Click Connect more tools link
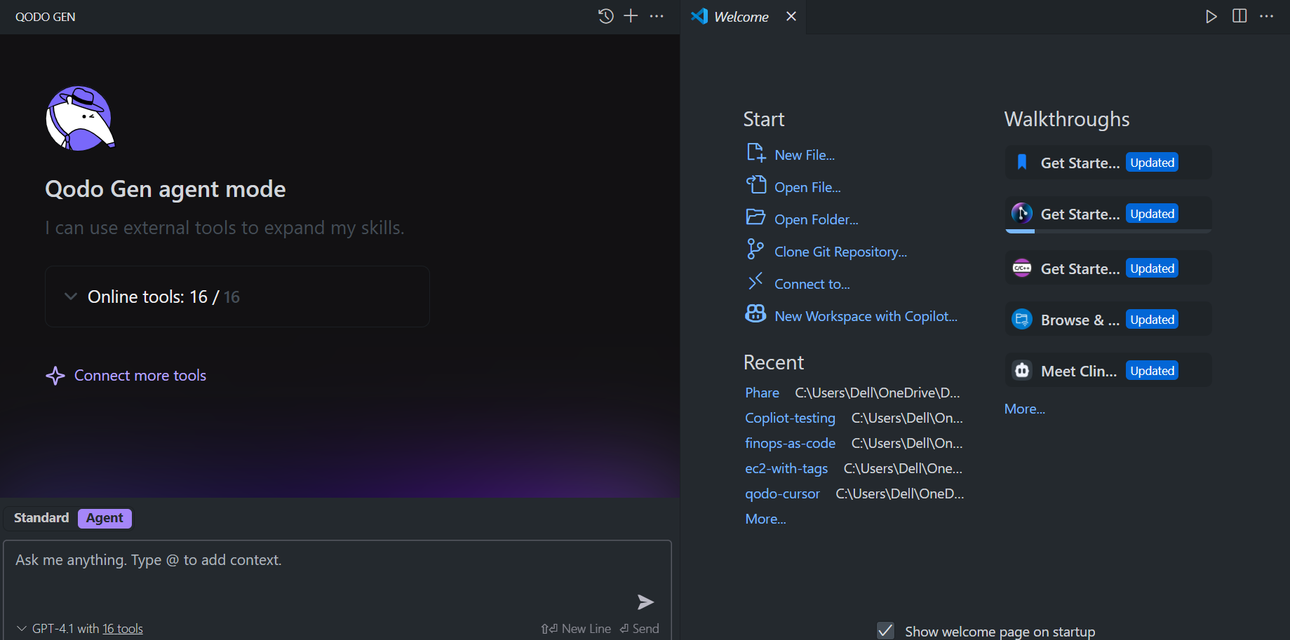Image resolution: width=1290 pixels, height=640 pixels. pyautogui.click(x=140, y=376)
